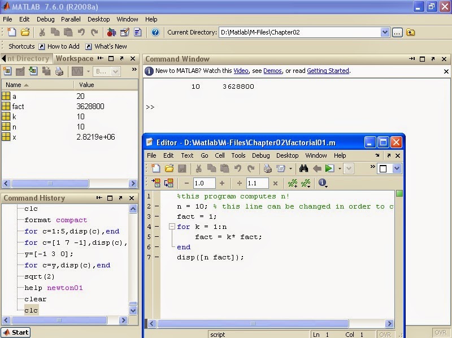
Task: Click MATLAB Start button
Action: [x=16, y=332]
